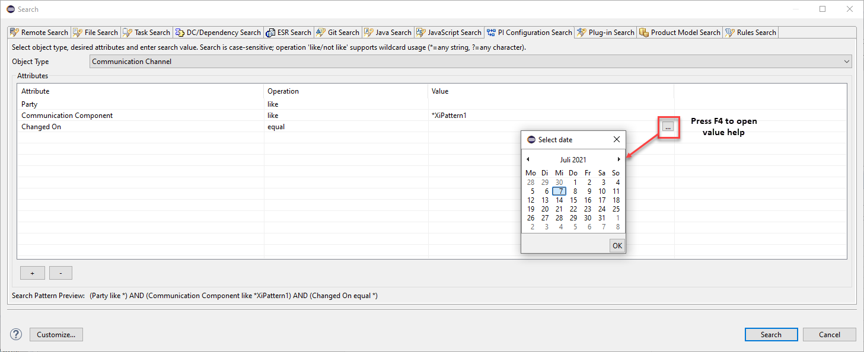The height and width of the screenshot is (352, 864).
Task: Click the Product Model Search tab icon
Action: [644, 32]
